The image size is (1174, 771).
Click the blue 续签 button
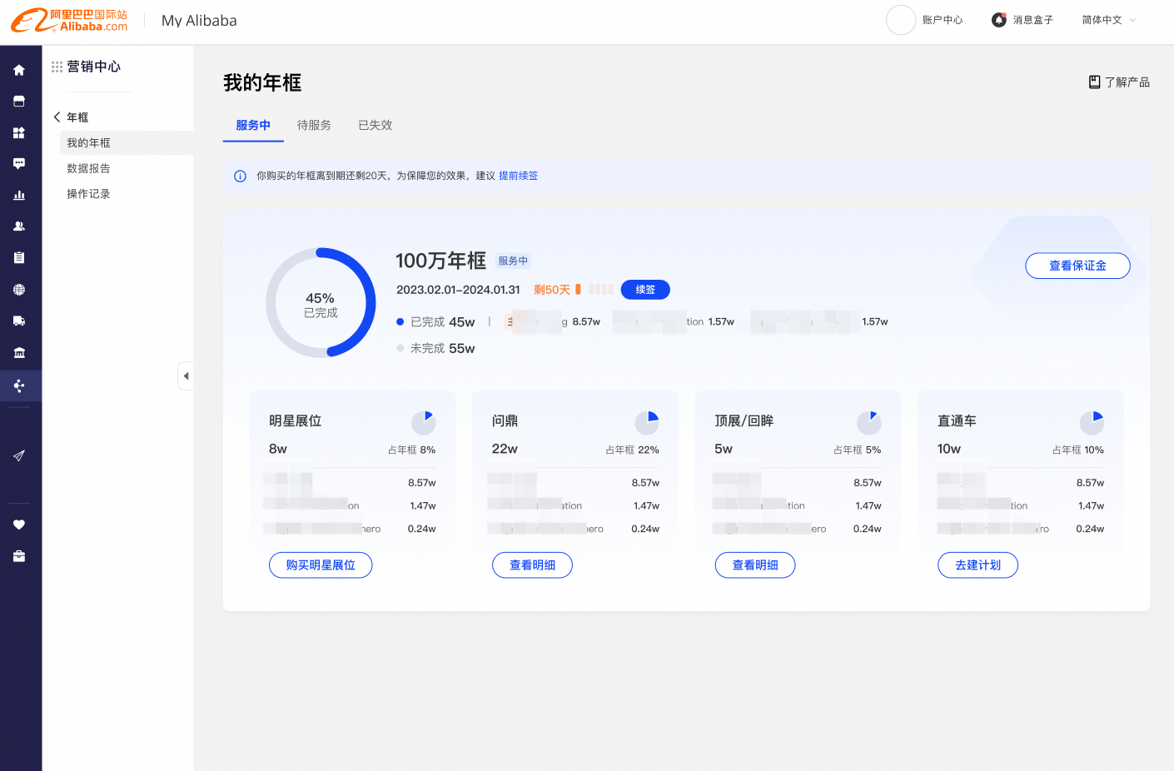point(645,290)
